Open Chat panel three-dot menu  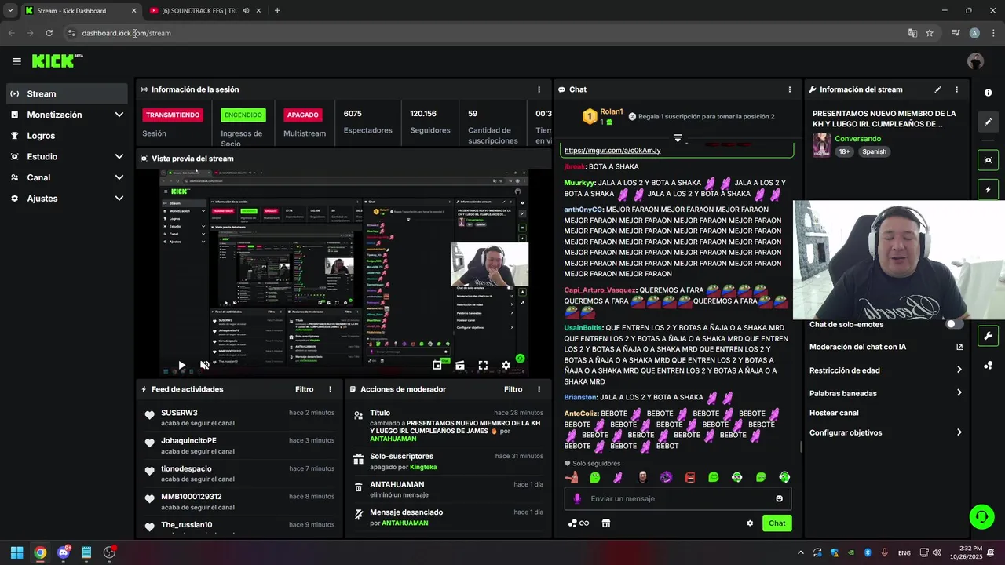(x=790, y=89)
